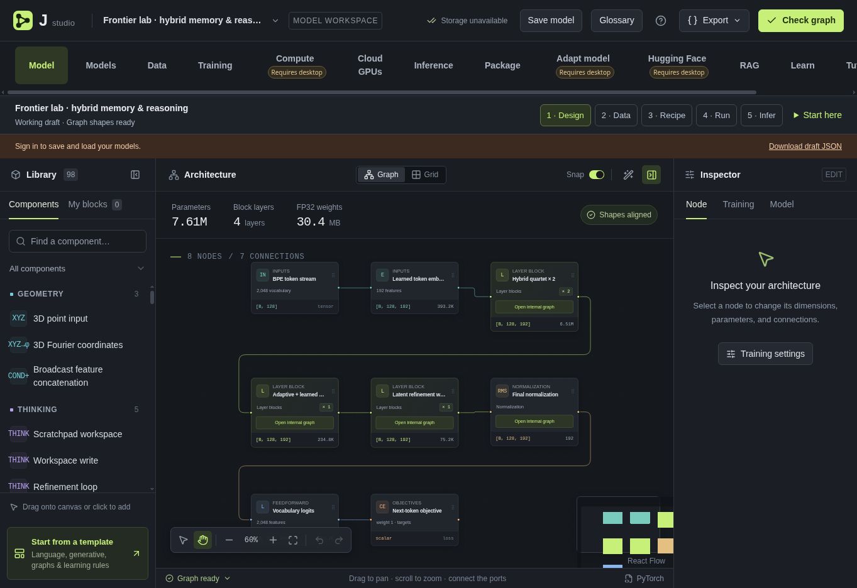
Task: Open the Download draft JSON link
Action: click(x=805, y=146)
